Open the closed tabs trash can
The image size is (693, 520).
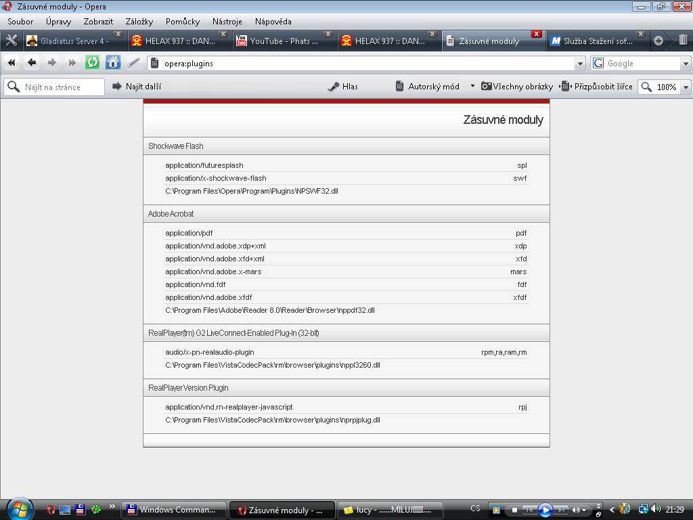coord(683,40)
